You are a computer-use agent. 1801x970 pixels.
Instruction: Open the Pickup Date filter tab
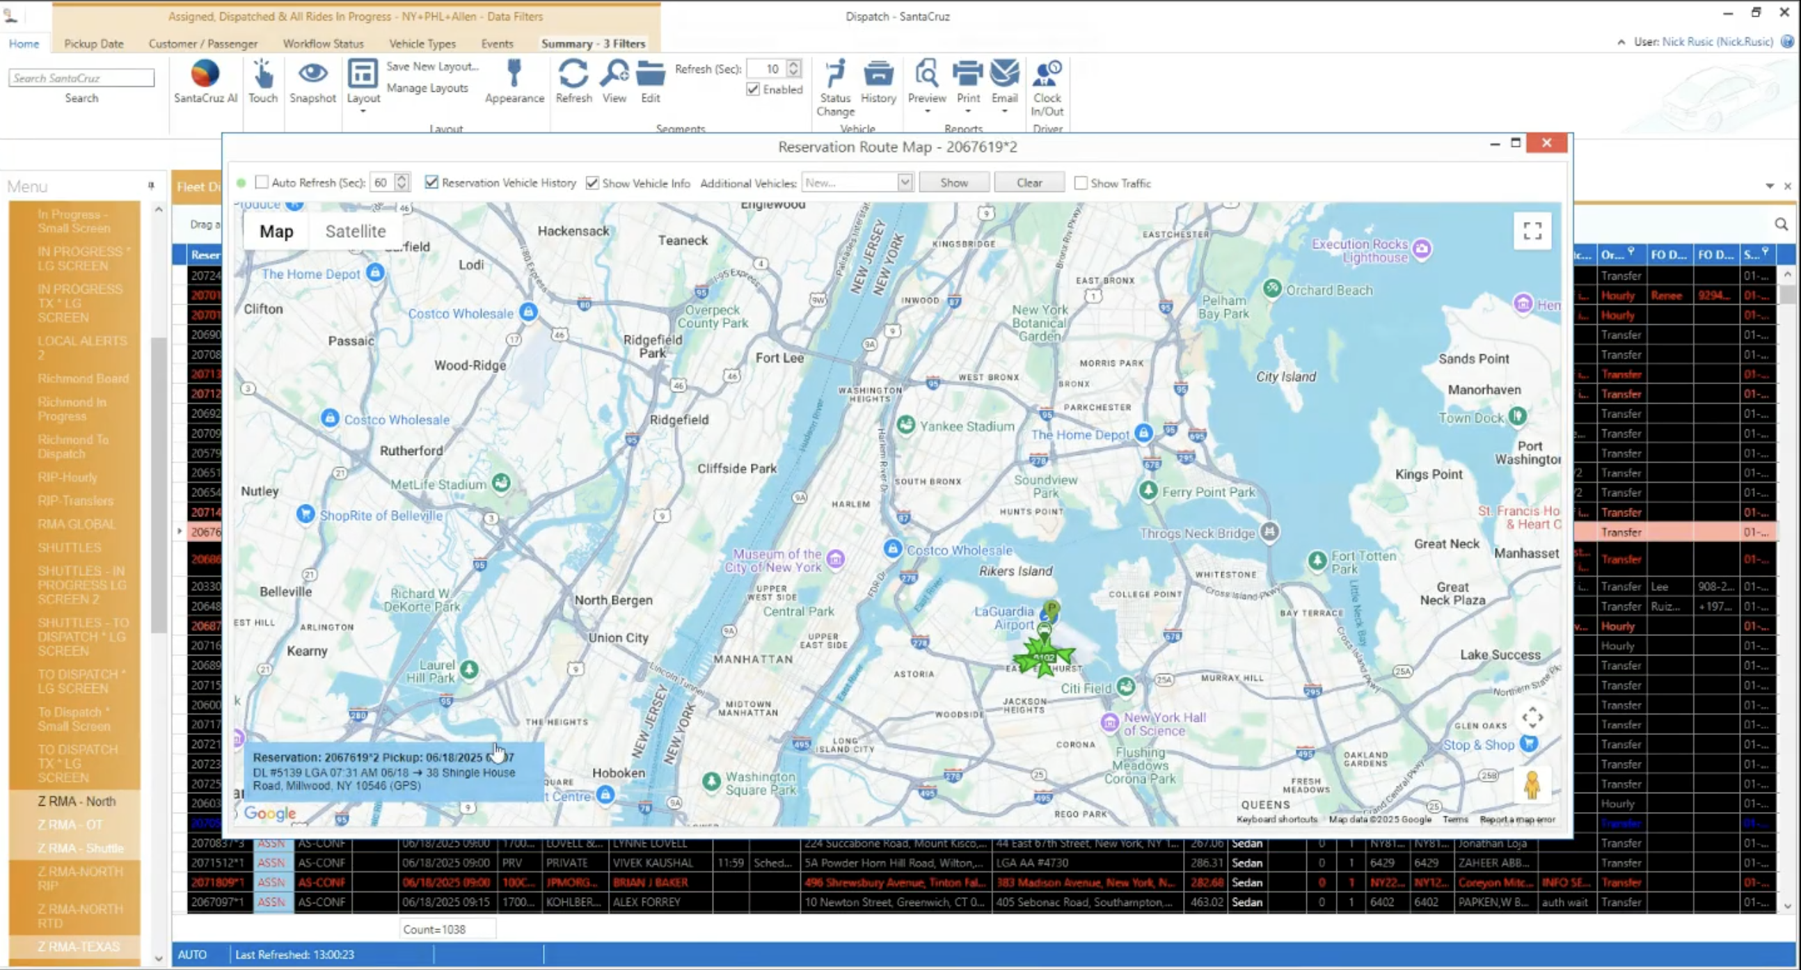click(x=94, y=43)
